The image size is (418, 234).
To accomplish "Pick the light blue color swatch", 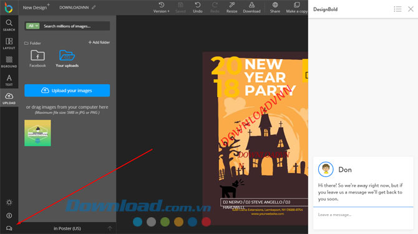I will tap(137, 222).
